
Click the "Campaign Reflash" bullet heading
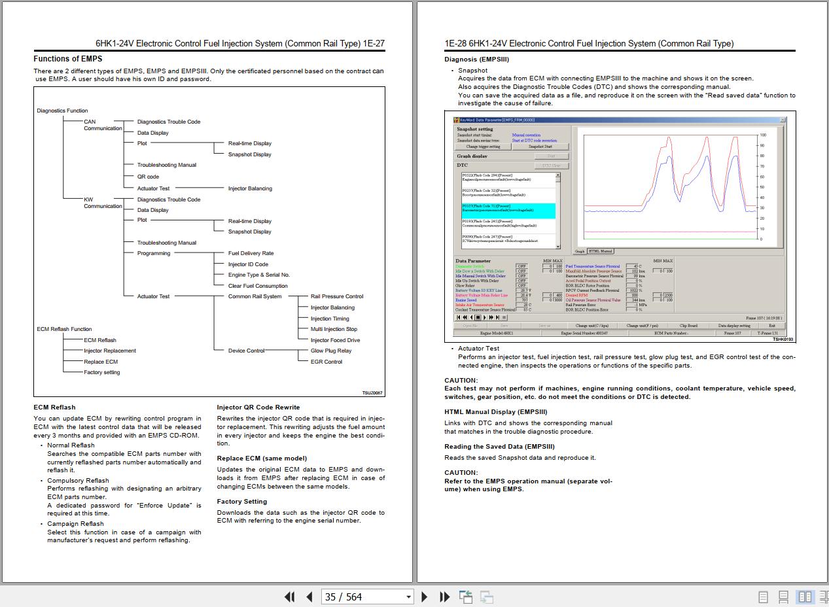[x=75, y=524]
